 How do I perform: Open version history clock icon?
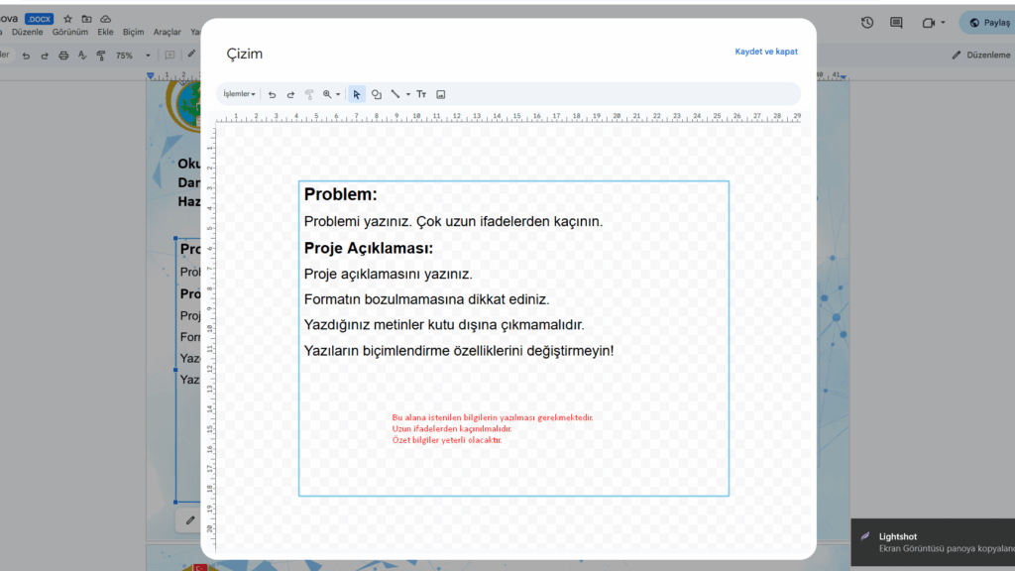[867, 23]
